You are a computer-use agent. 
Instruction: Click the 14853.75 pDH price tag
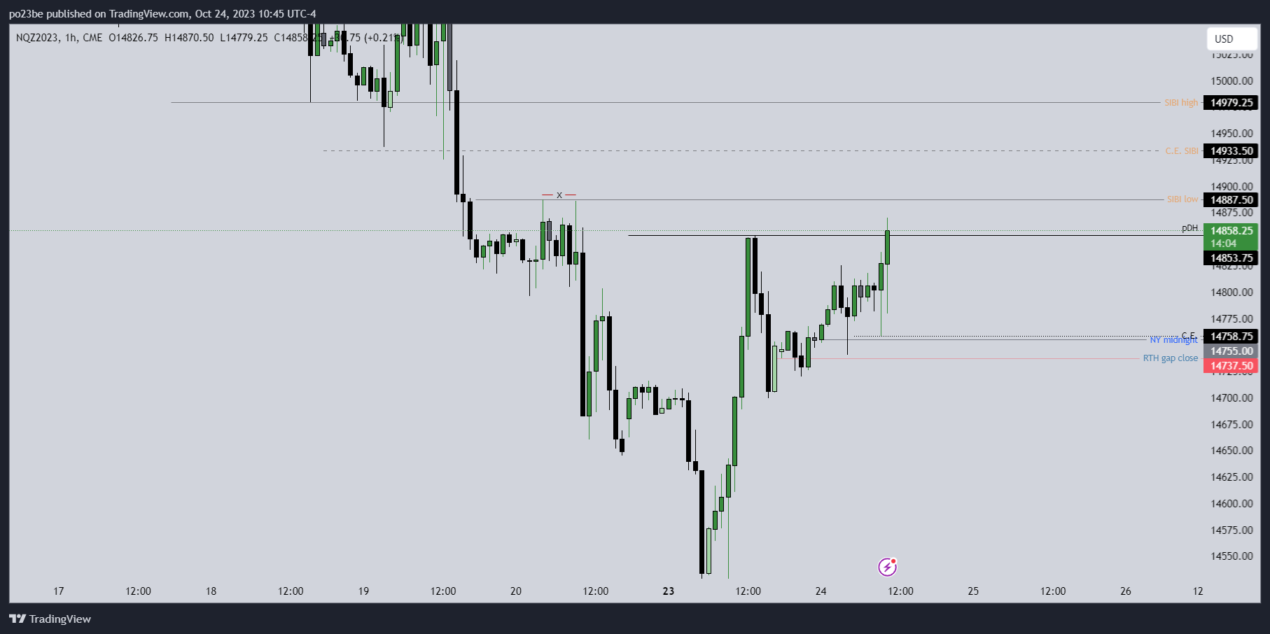[1231, 258]
